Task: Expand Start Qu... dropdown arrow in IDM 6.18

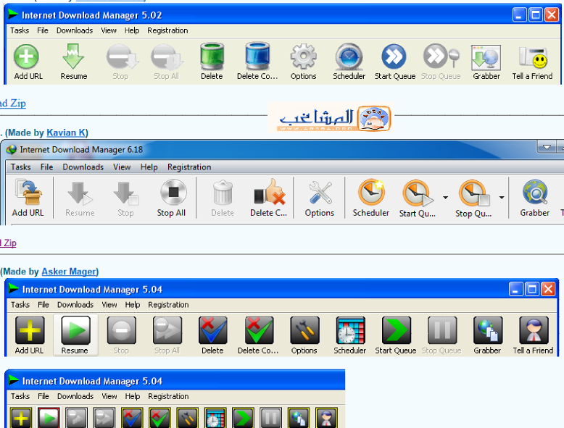Action: point(445,198)
